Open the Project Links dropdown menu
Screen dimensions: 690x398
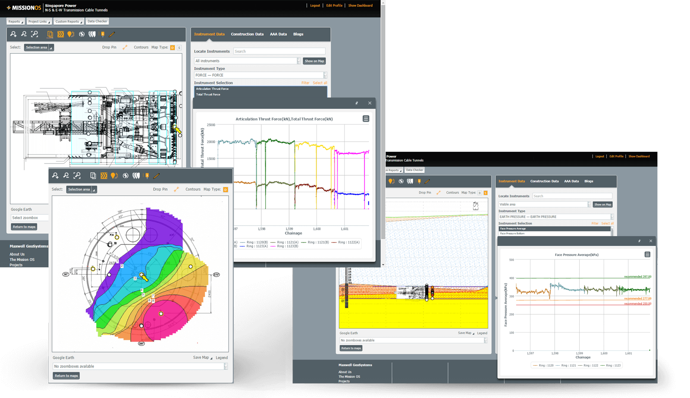(x=39, y=22)
